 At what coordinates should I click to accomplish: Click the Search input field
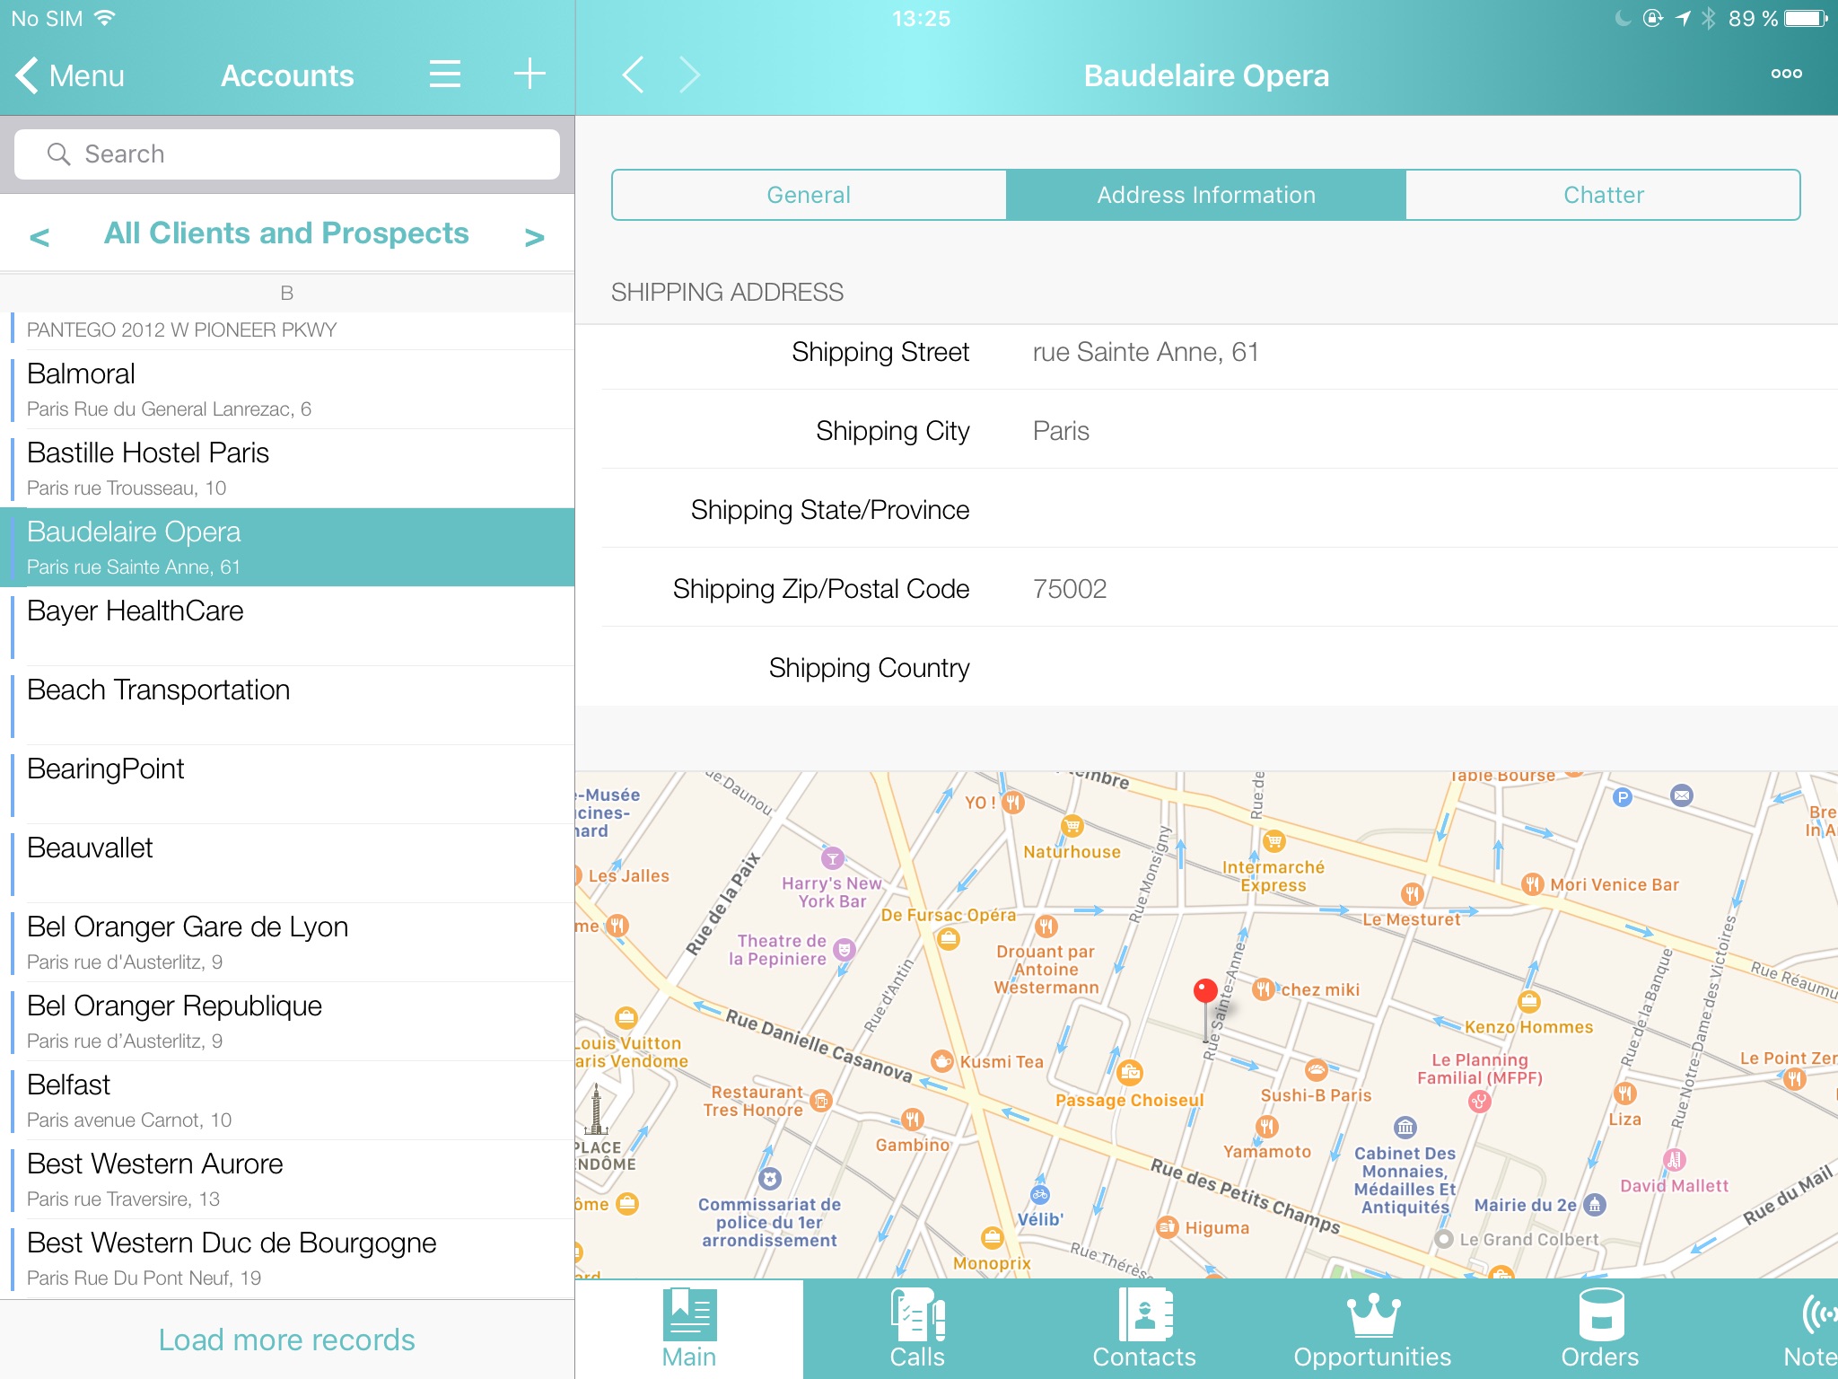point(286,151)
